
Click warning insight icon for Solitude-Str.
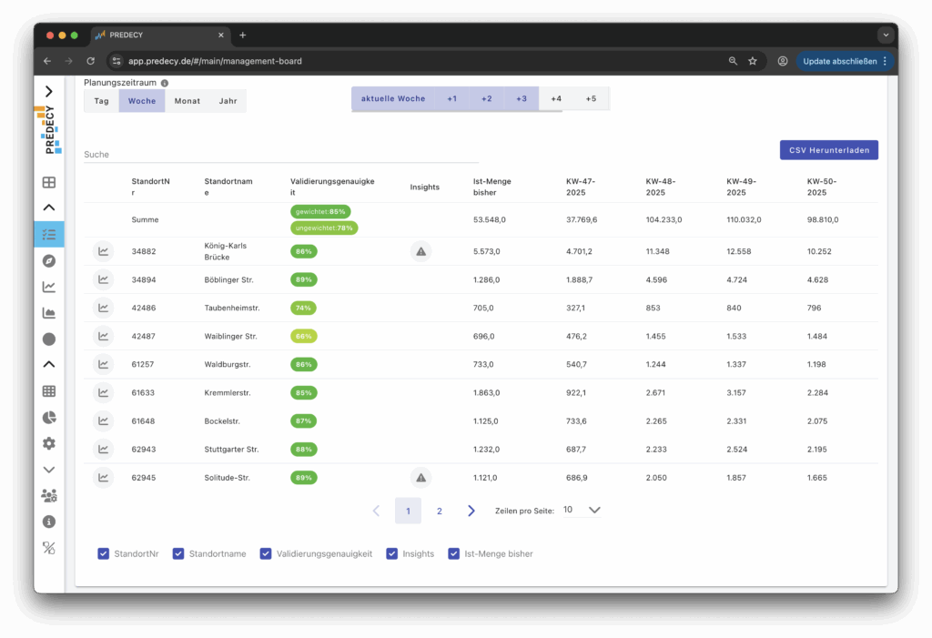(x=420, y=477)
